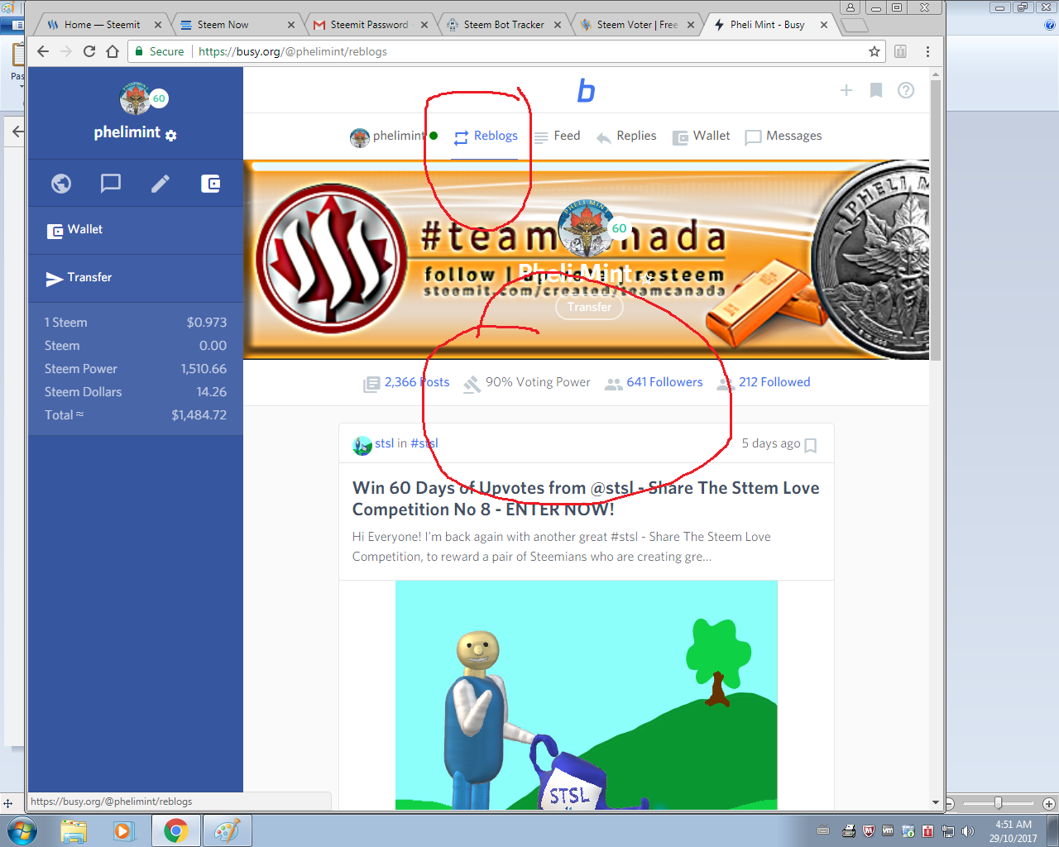Screen dimensions: 1059x847
Task: Reload the page in Chrome
Action: [x=89, y=51]
